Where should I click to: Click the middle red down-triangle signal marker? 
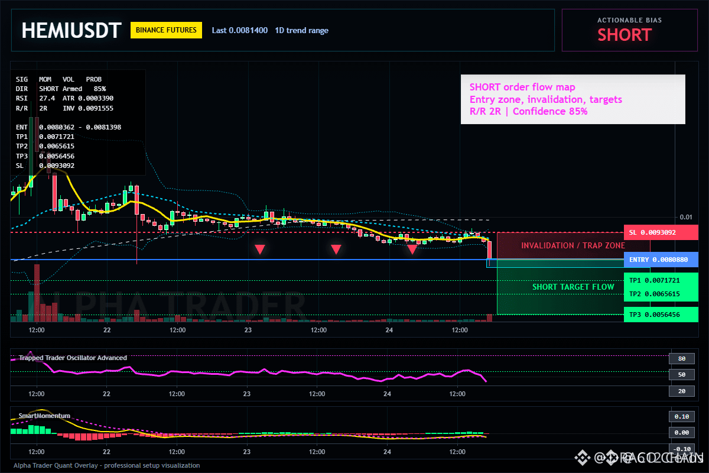336,250
